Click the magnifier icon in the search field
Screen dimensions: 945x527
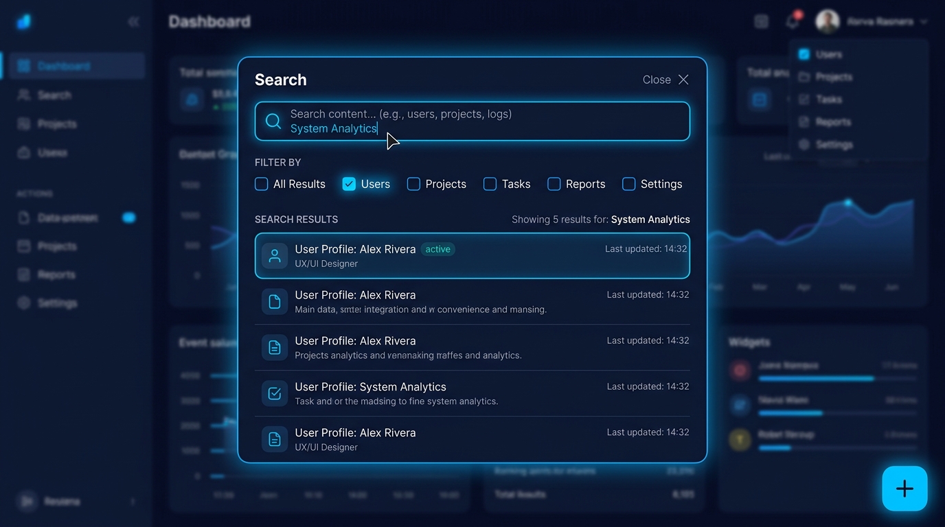click(273, 121)
